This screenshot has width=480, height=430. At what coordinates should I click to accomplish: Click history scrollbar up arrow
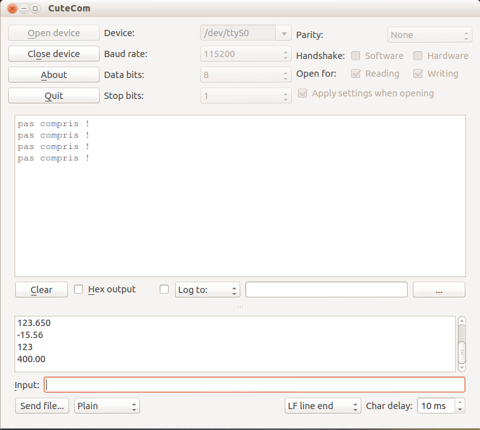click(x=462, y=320)
